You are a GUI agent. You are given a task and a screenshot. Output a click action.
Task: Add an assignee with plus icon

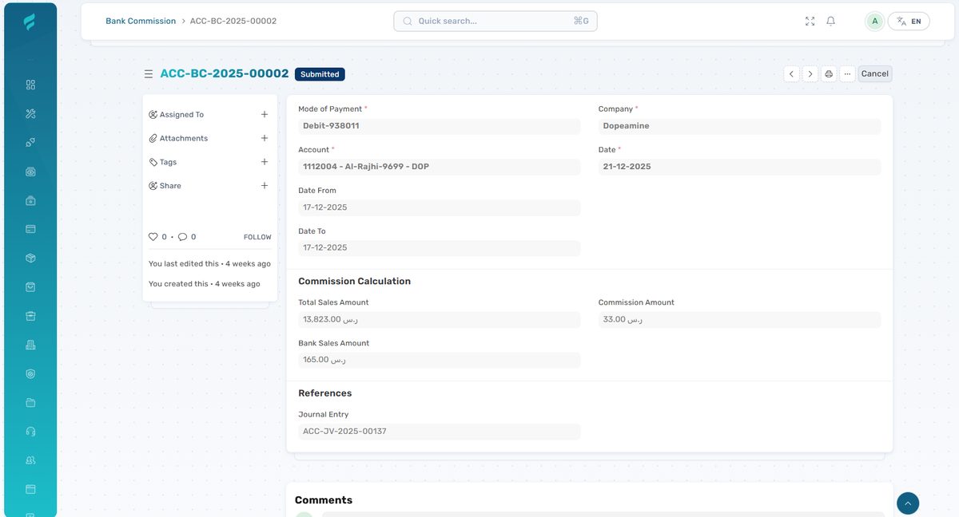[x=265, y=115]
